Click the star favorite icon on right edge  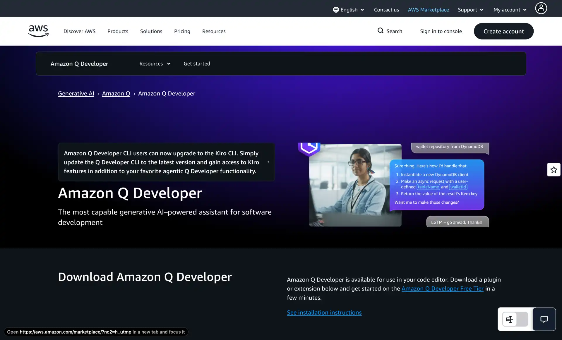(x=553, y=169)
